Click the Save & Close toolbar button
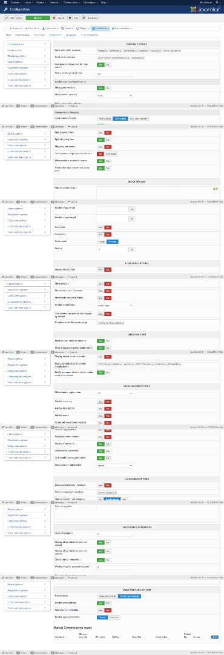224x655 pixels. 13,18
